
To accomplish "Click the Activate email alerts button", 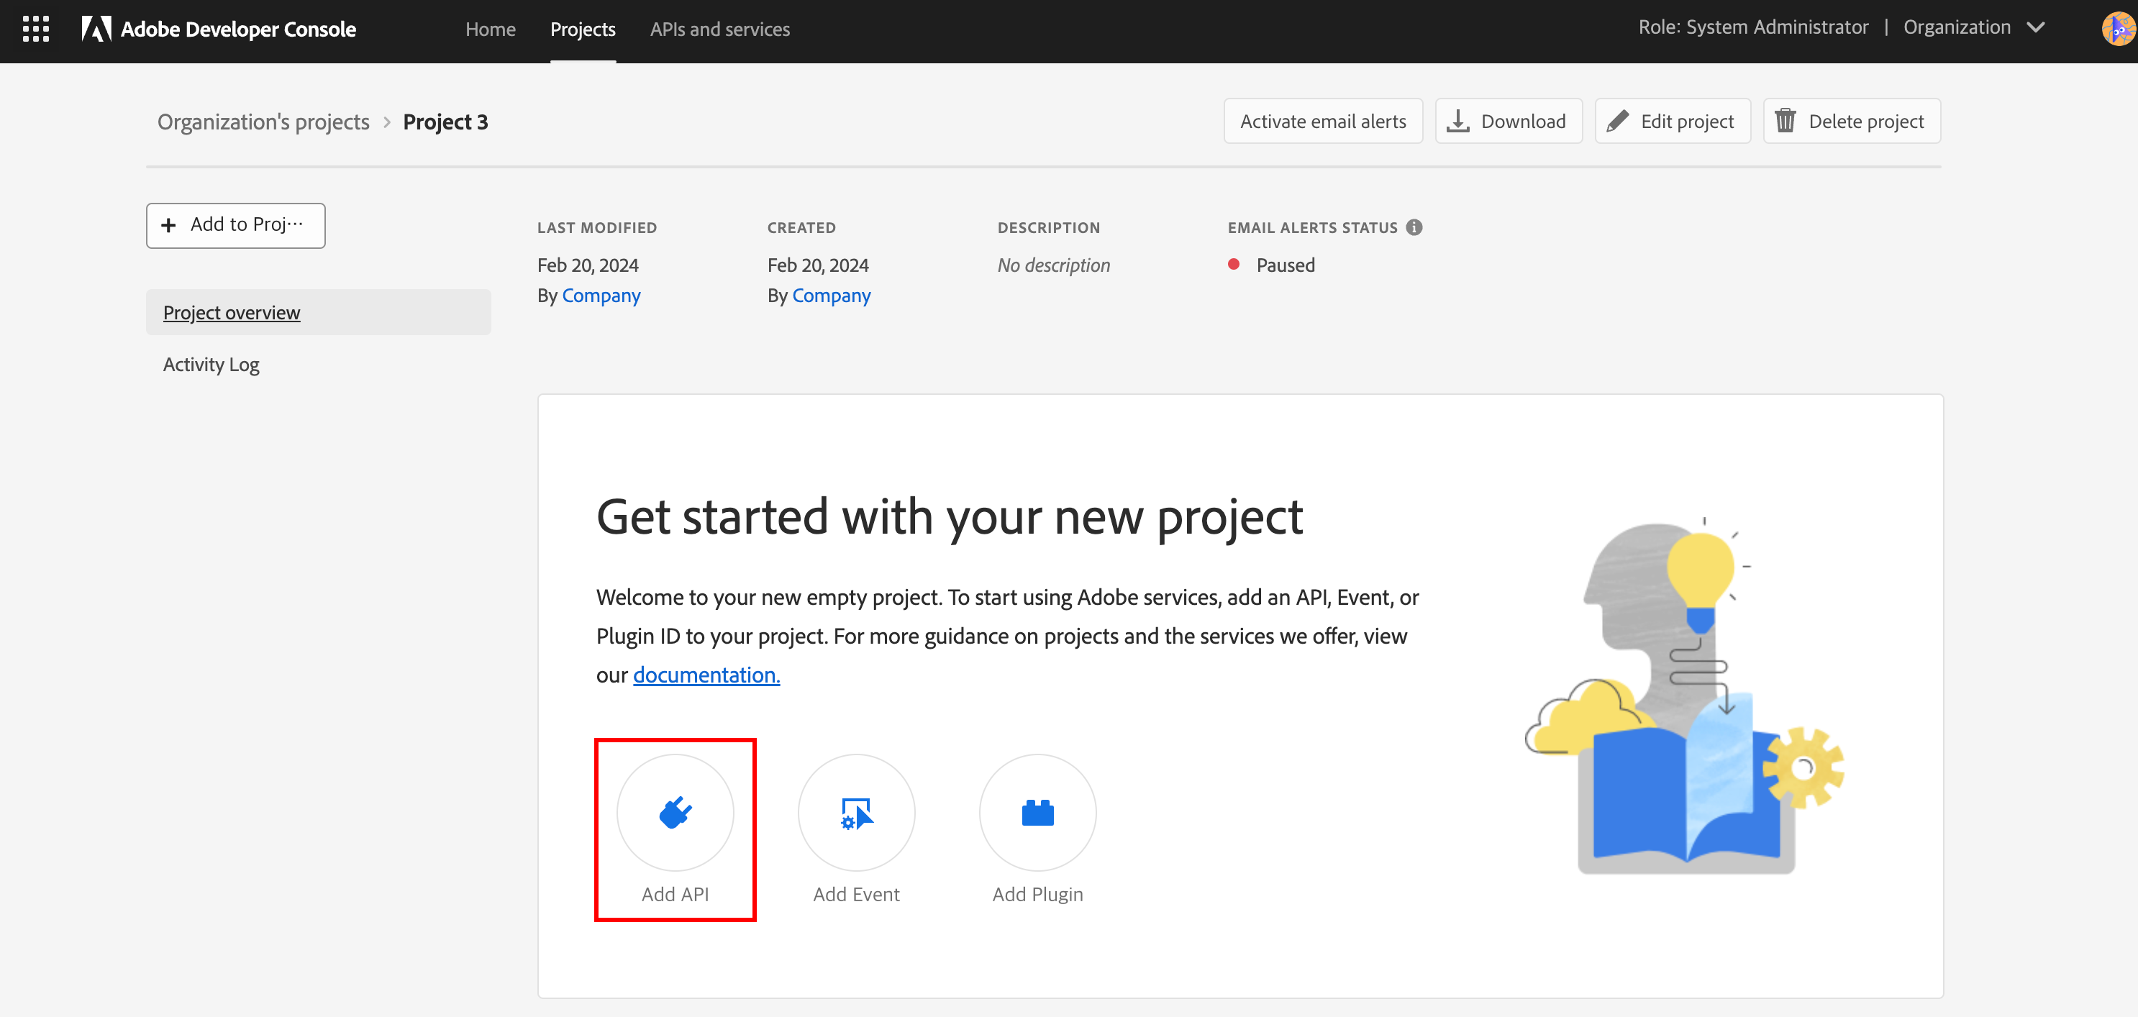I will tap(1323, 120).
